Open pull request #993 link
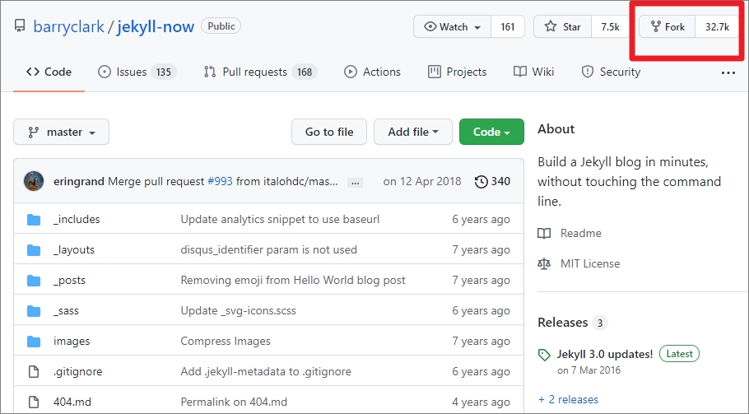The width and height of the screenshot is (749, 414). (221, 181)
